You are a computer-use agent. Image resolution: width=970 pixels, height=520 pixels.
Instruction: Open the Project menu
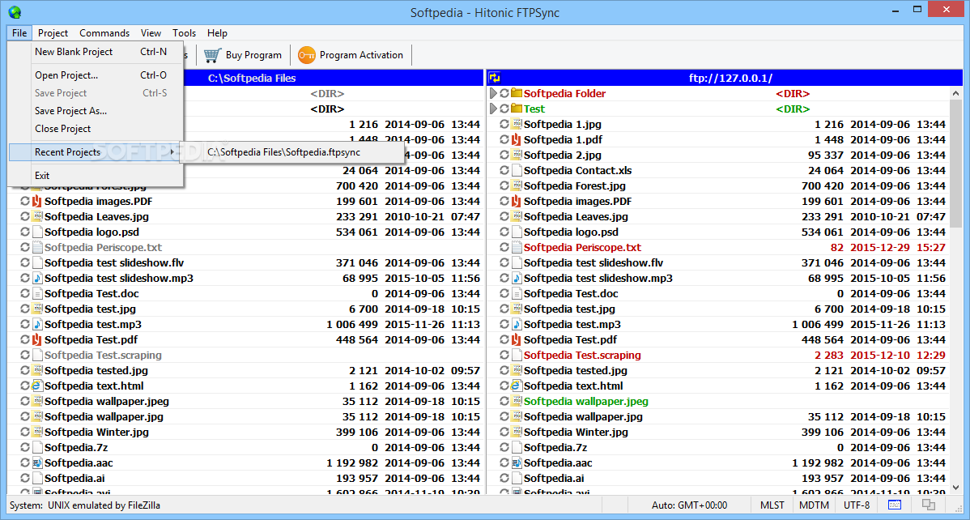(x=53, y=33)
